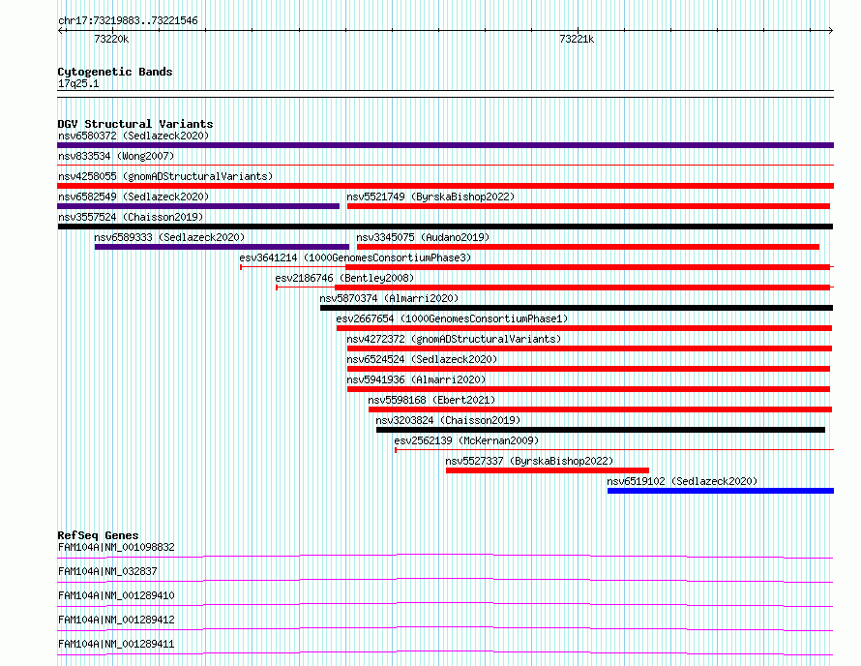Image resolution: width=861 pixels, height=666 pixels.
Task: Click nsv6582549 (Sedlazeck2020) label
Action: point(134,197)
